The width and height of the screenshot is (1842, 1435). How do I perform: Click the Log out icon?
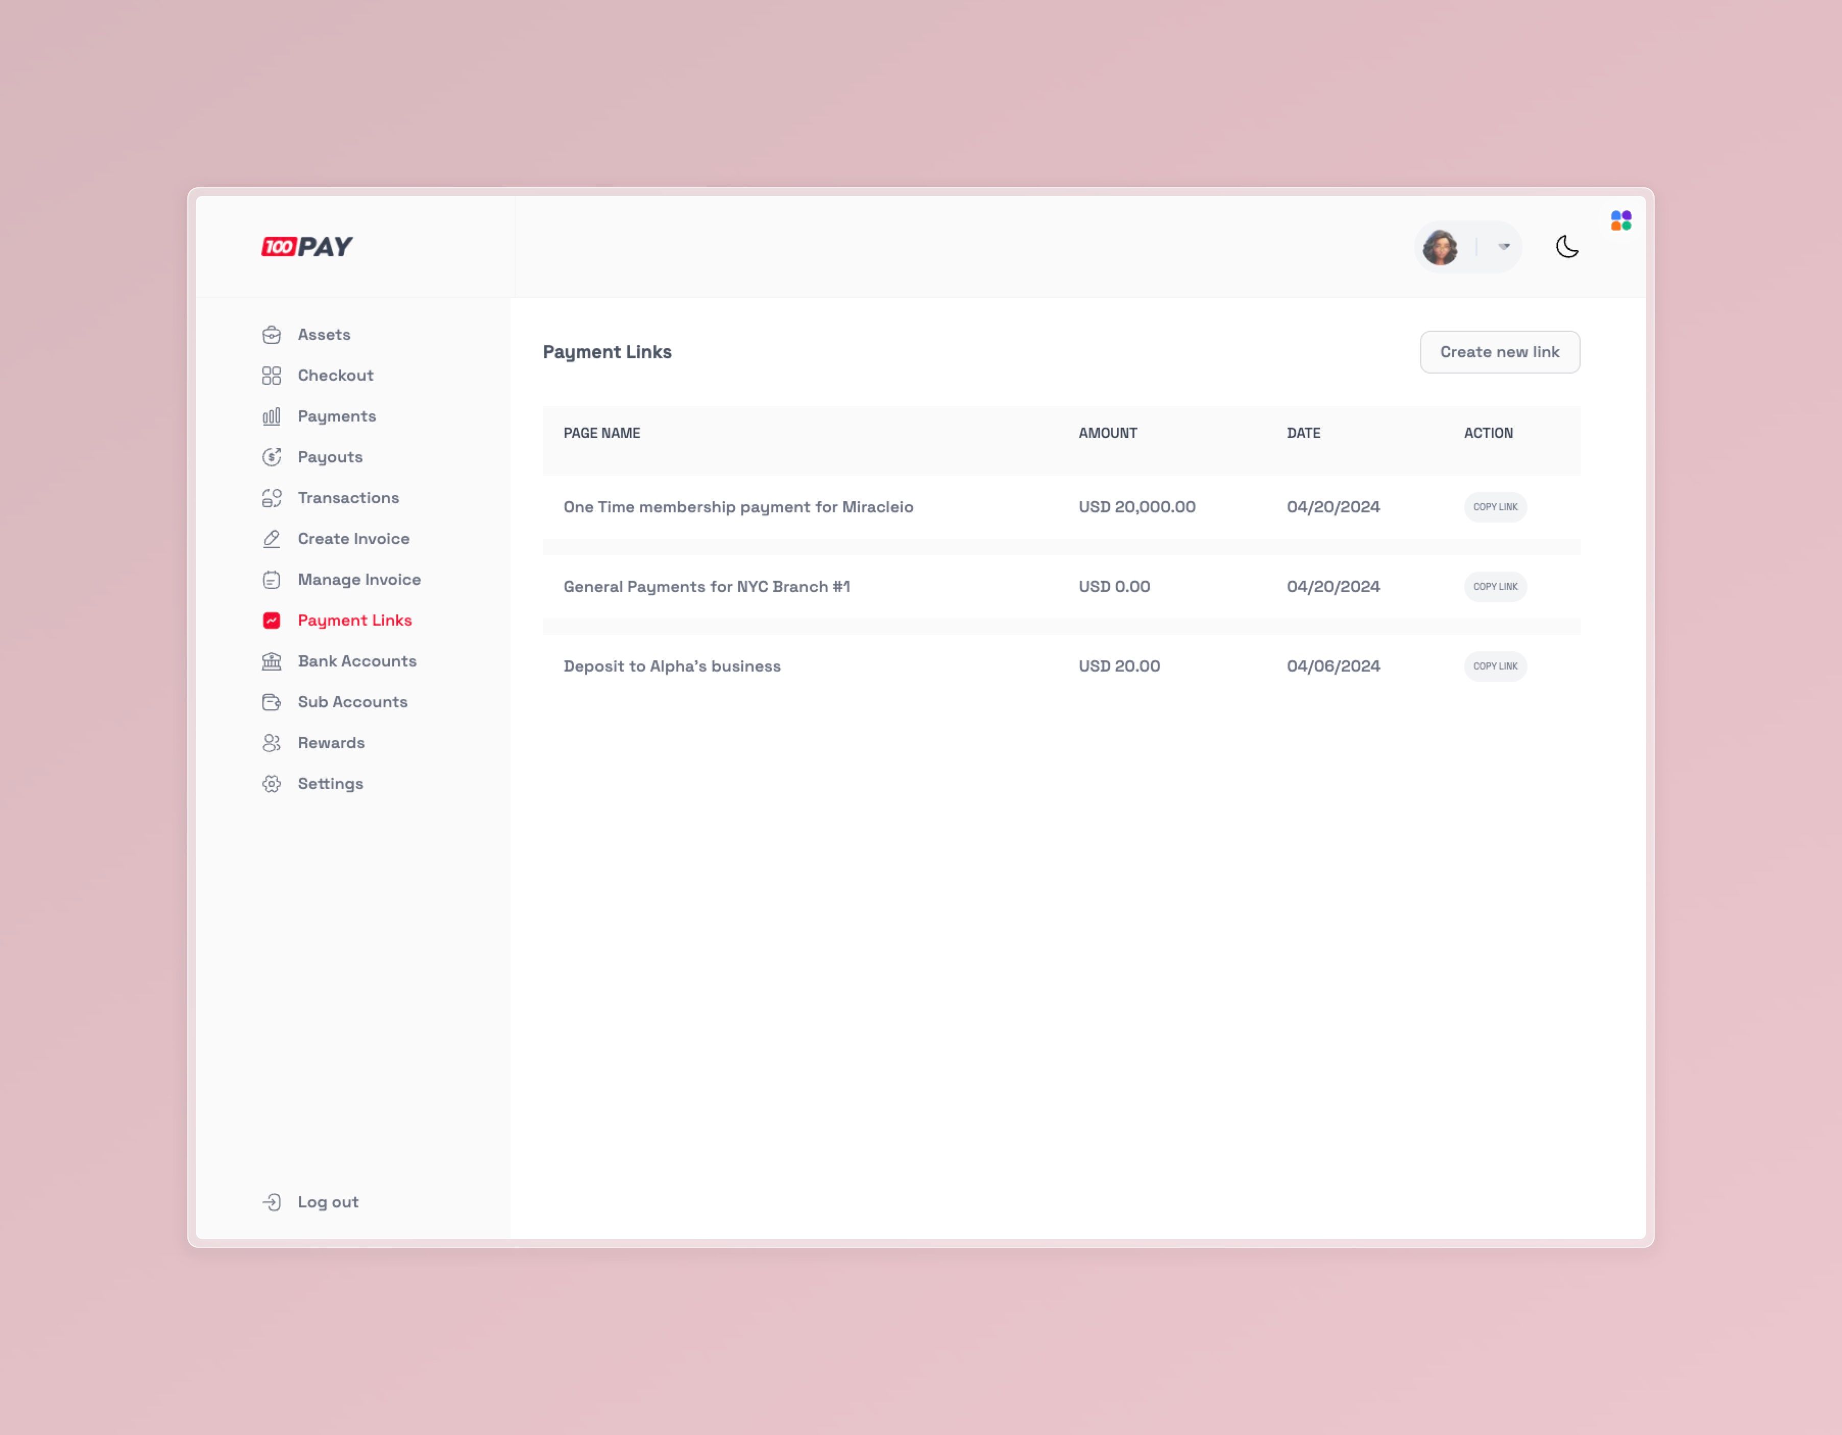click(271, 1202)
